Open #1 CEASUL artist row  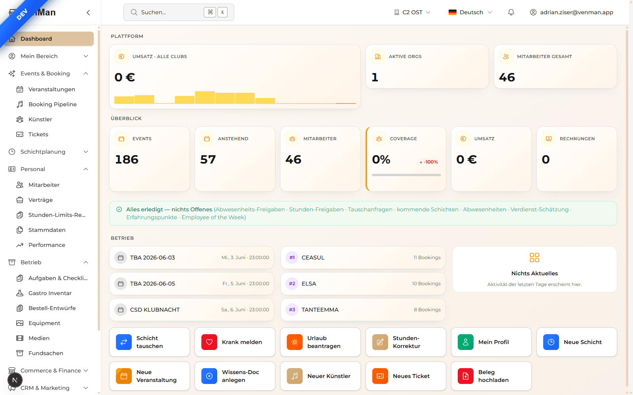[x=363, y=258]
